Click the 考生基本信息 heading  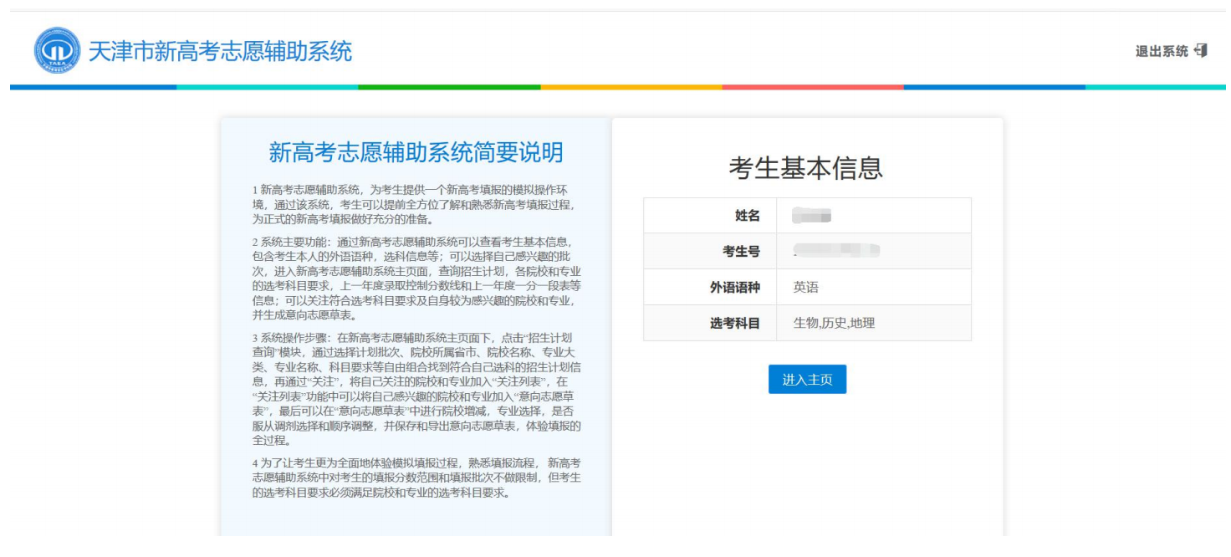click(x=806, y=168)
